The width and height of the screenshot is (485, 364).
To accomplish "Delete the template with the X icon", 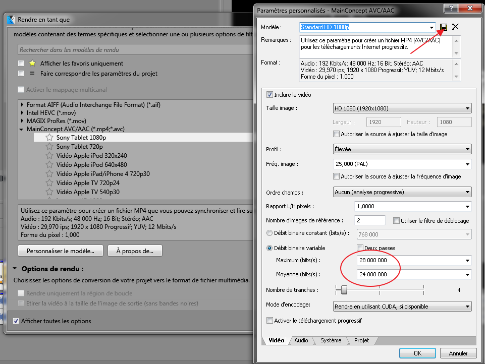I will coord(455,27).
